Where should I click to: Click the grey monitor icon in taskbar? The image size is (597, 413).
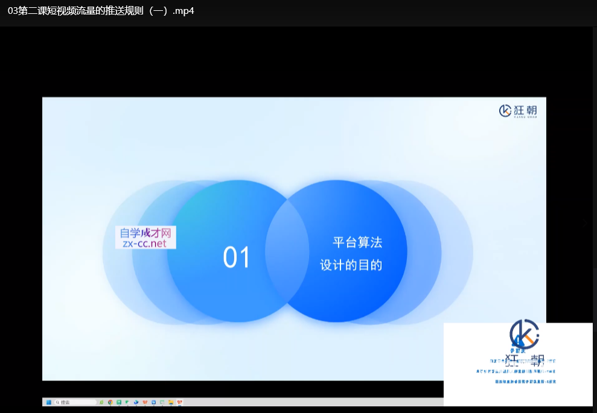point(162,402)
